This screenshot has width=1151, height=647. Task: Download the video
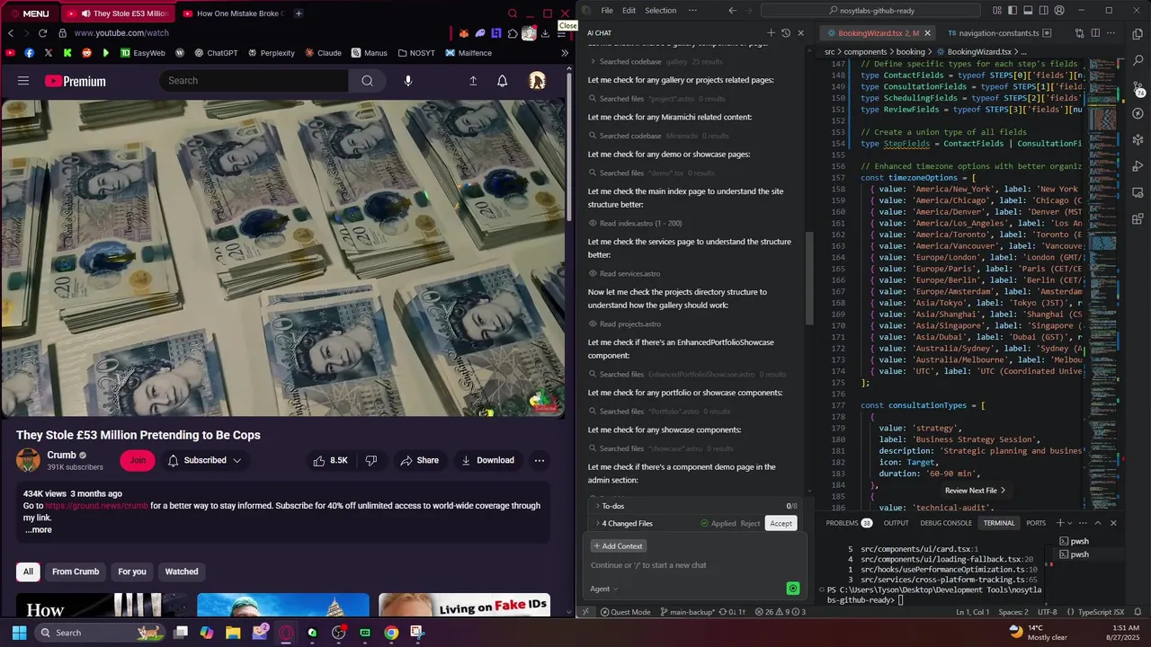pos(487,460)
